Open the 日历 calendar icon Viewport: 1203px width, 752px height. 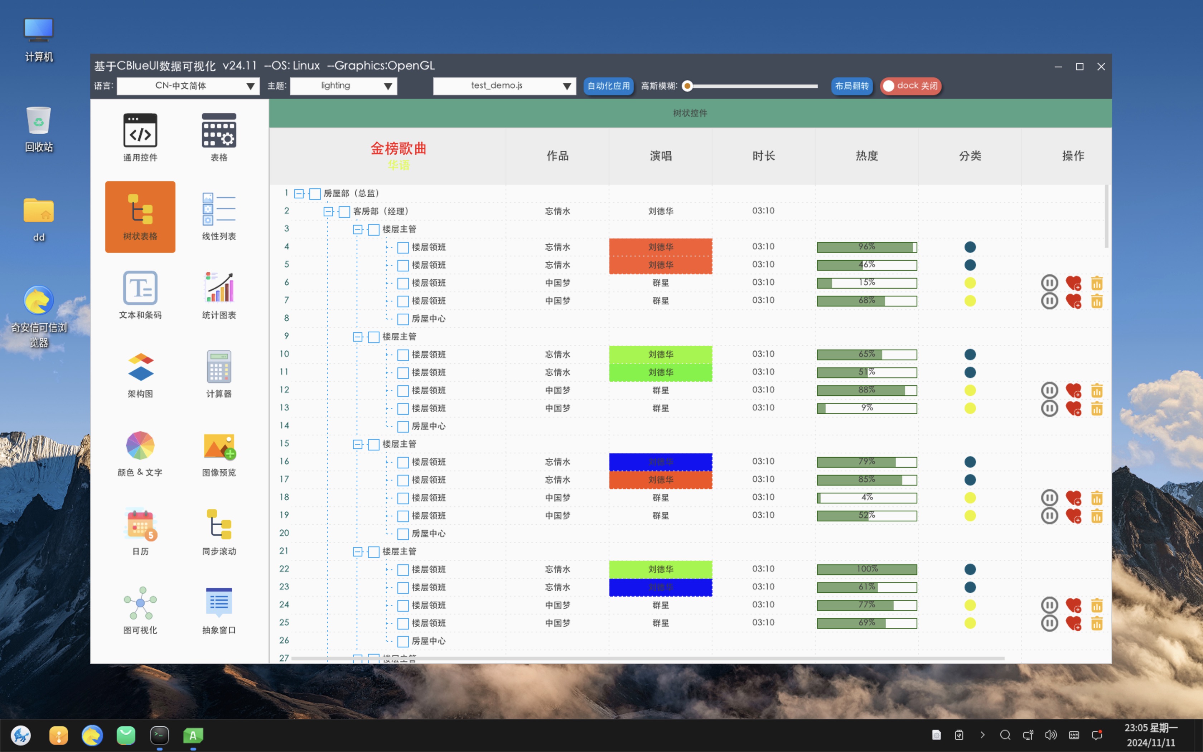(x=140, y=524)
